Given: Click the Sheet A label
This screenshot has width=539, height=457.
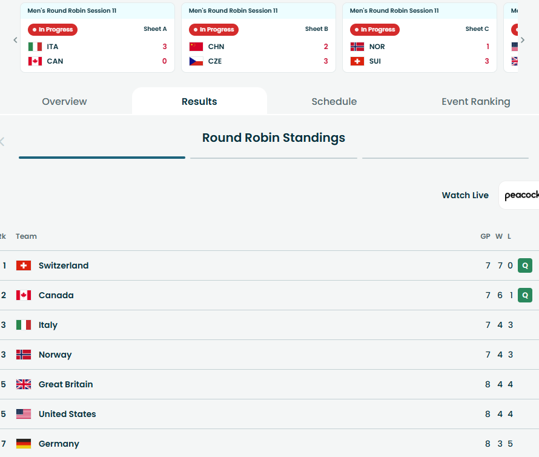Looking at the screenshot, I should tap(155, 29).
